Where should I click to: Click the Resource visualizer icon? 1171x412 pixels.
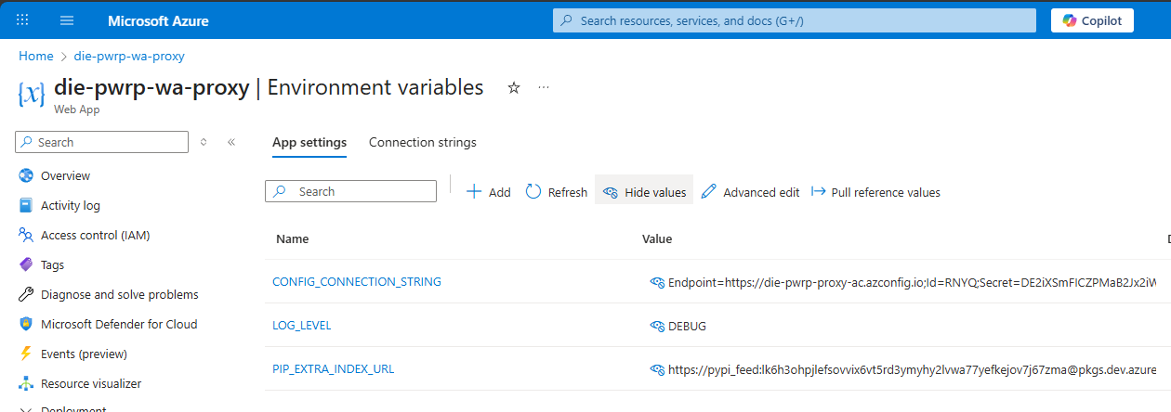coord(26,383)
